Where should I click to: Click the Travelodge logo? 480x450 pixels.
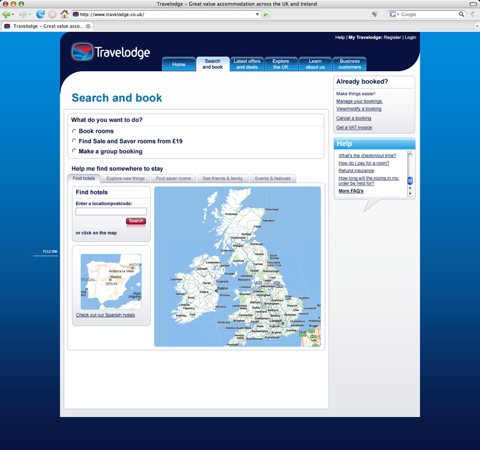111,52
